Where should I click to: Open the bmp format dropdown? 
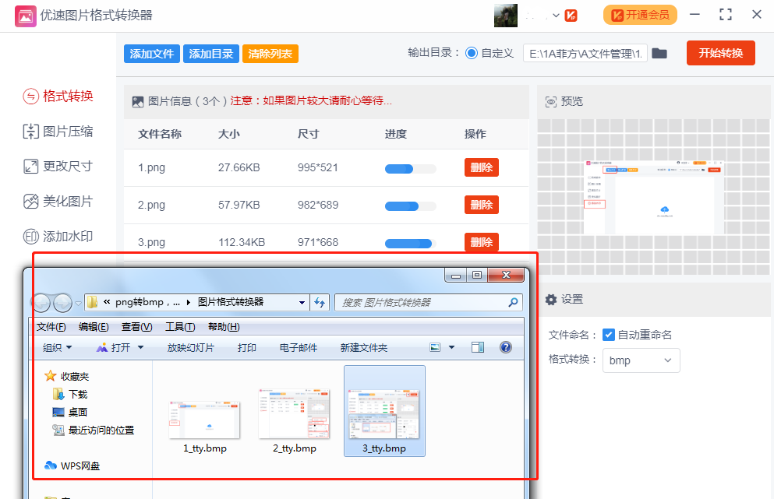[x=641, y=360]
